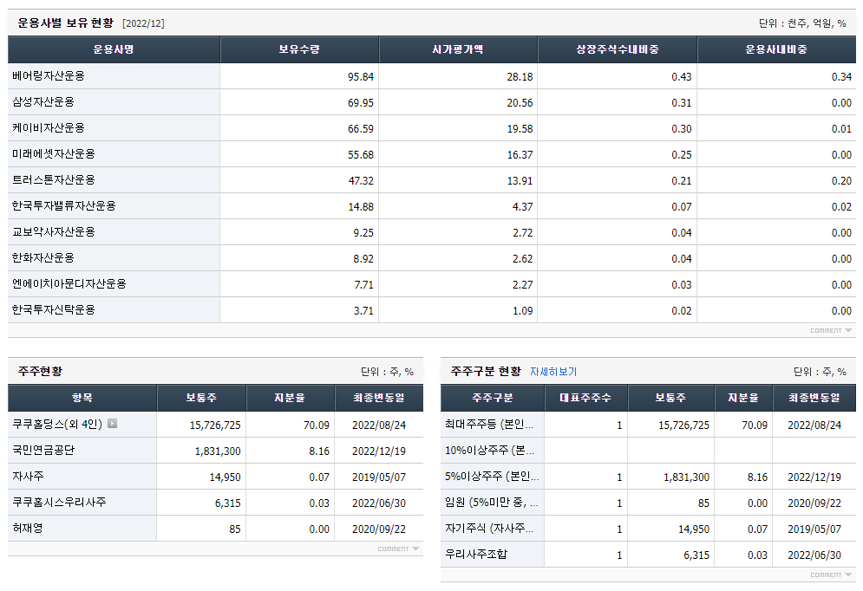863x591 pixels.
Task: Click the 2022/12/19 date in 주주현황 table
Action: click(379, 451)
